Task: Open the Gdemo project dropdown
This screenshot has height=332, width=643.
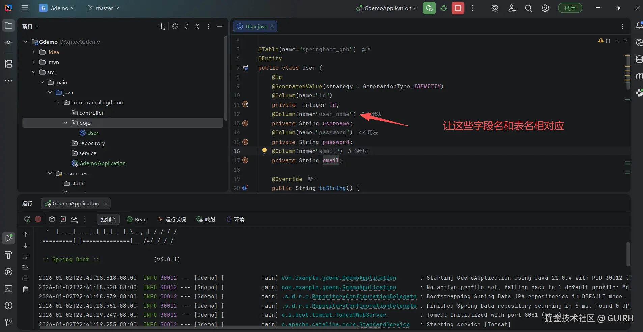Action: coord(57,8)
